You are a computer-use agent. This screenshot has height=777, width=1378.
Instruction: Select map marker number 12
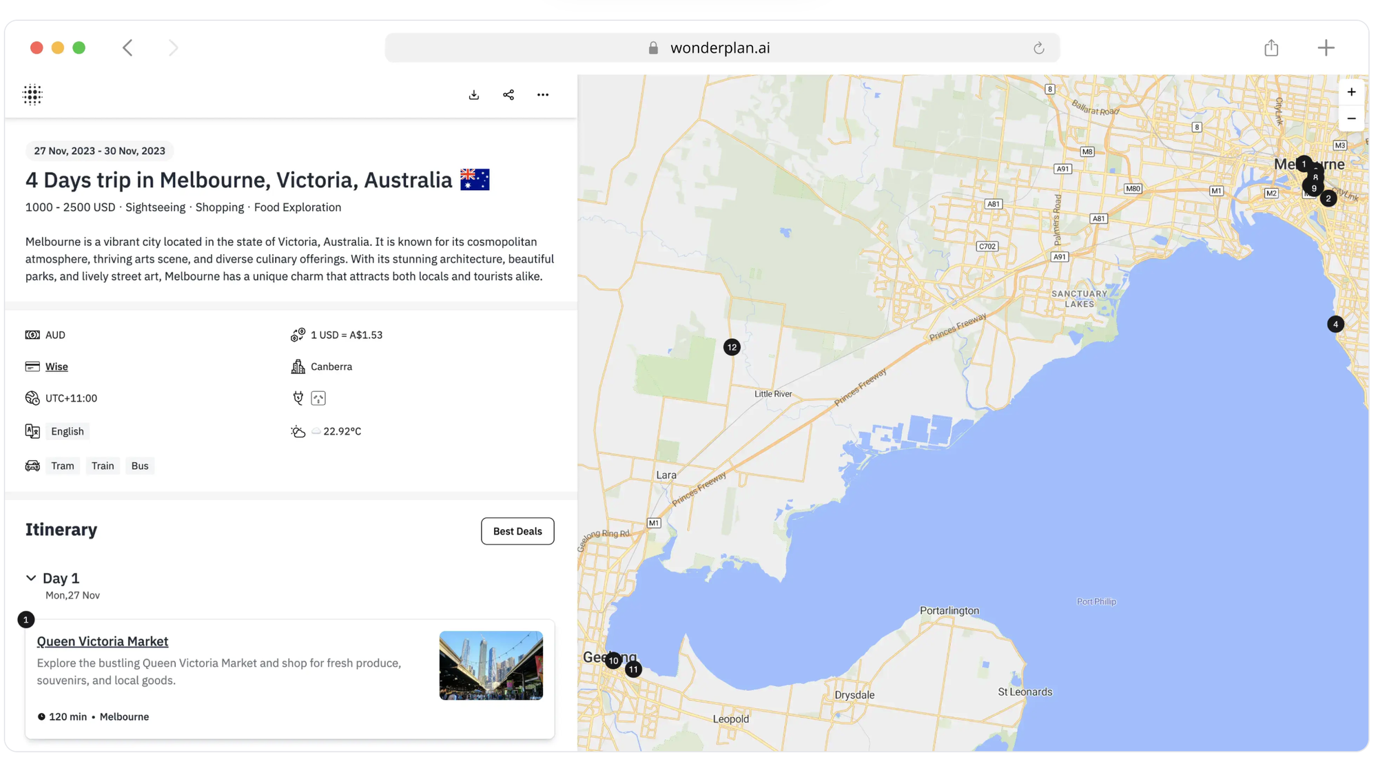coord(732,347)
